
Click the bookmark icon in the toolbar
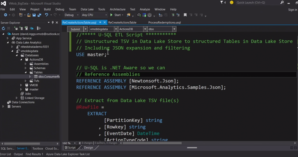pos(185,15)
